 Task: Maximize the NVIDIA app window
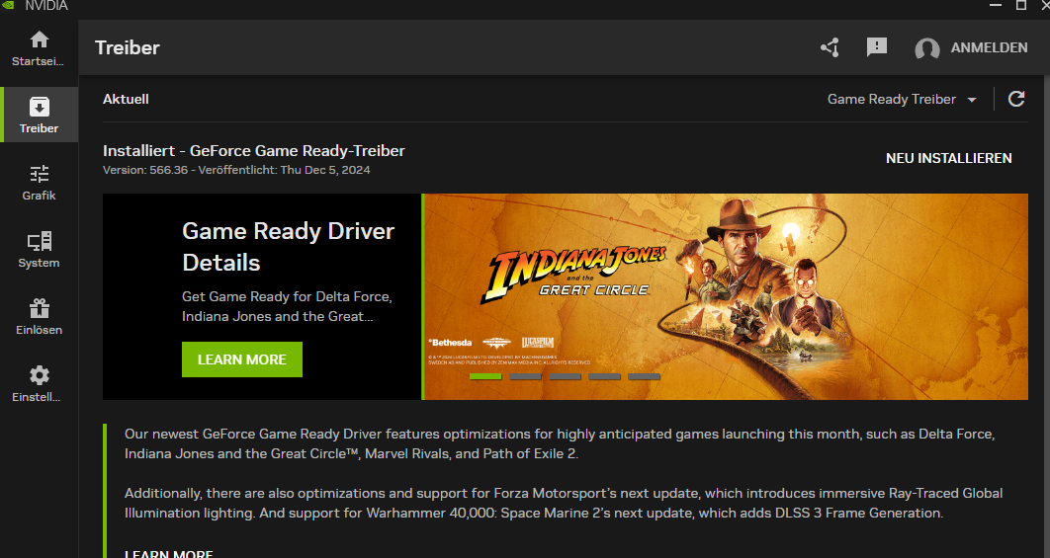point(1021,5)
